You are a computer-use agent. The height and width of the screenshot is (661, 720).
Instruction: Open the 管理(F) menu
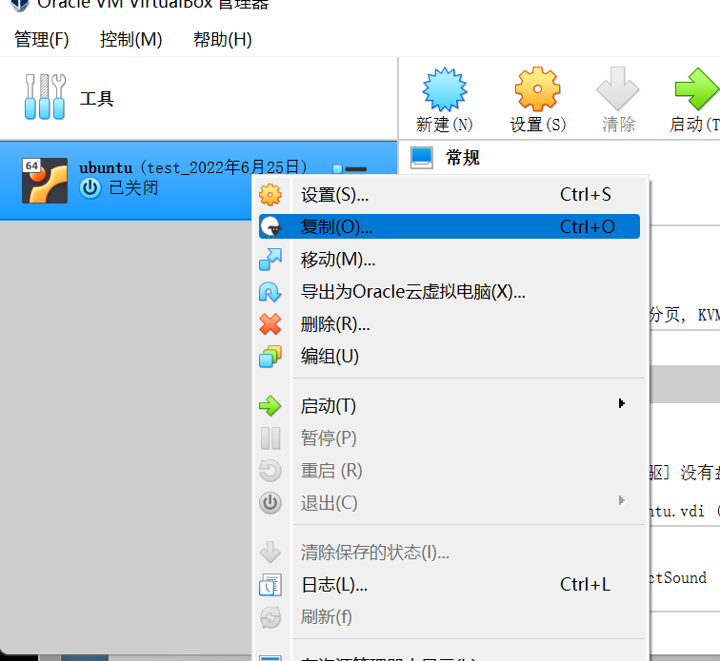tap(42, 39)
